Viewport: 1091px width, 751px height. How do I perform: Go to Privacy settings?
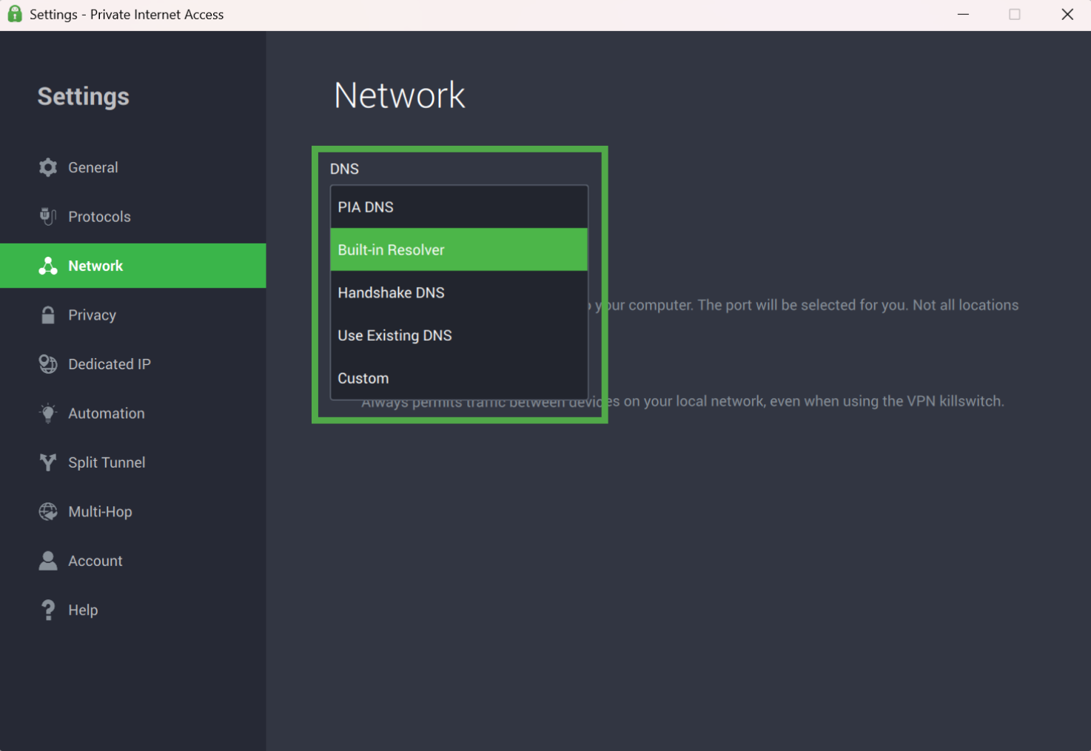click(133, 314)
